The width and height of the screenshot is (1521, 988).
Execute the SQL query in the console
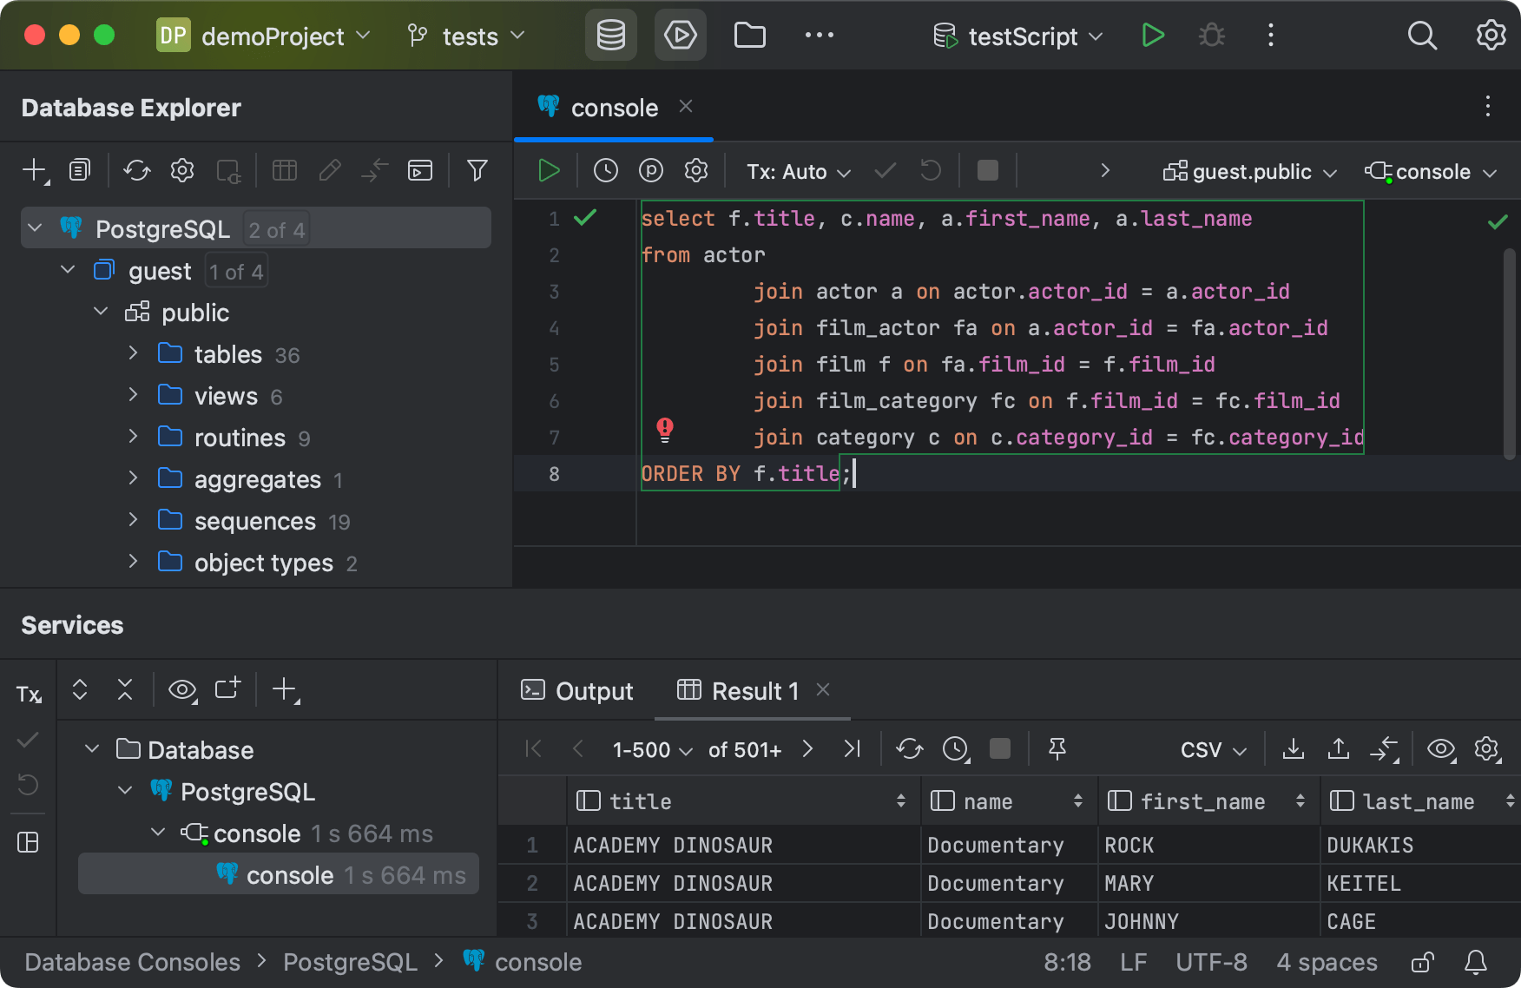549,170
